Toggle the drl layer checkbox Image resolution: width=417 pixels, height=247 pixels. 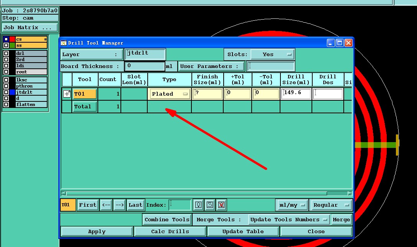click(6, 53)
